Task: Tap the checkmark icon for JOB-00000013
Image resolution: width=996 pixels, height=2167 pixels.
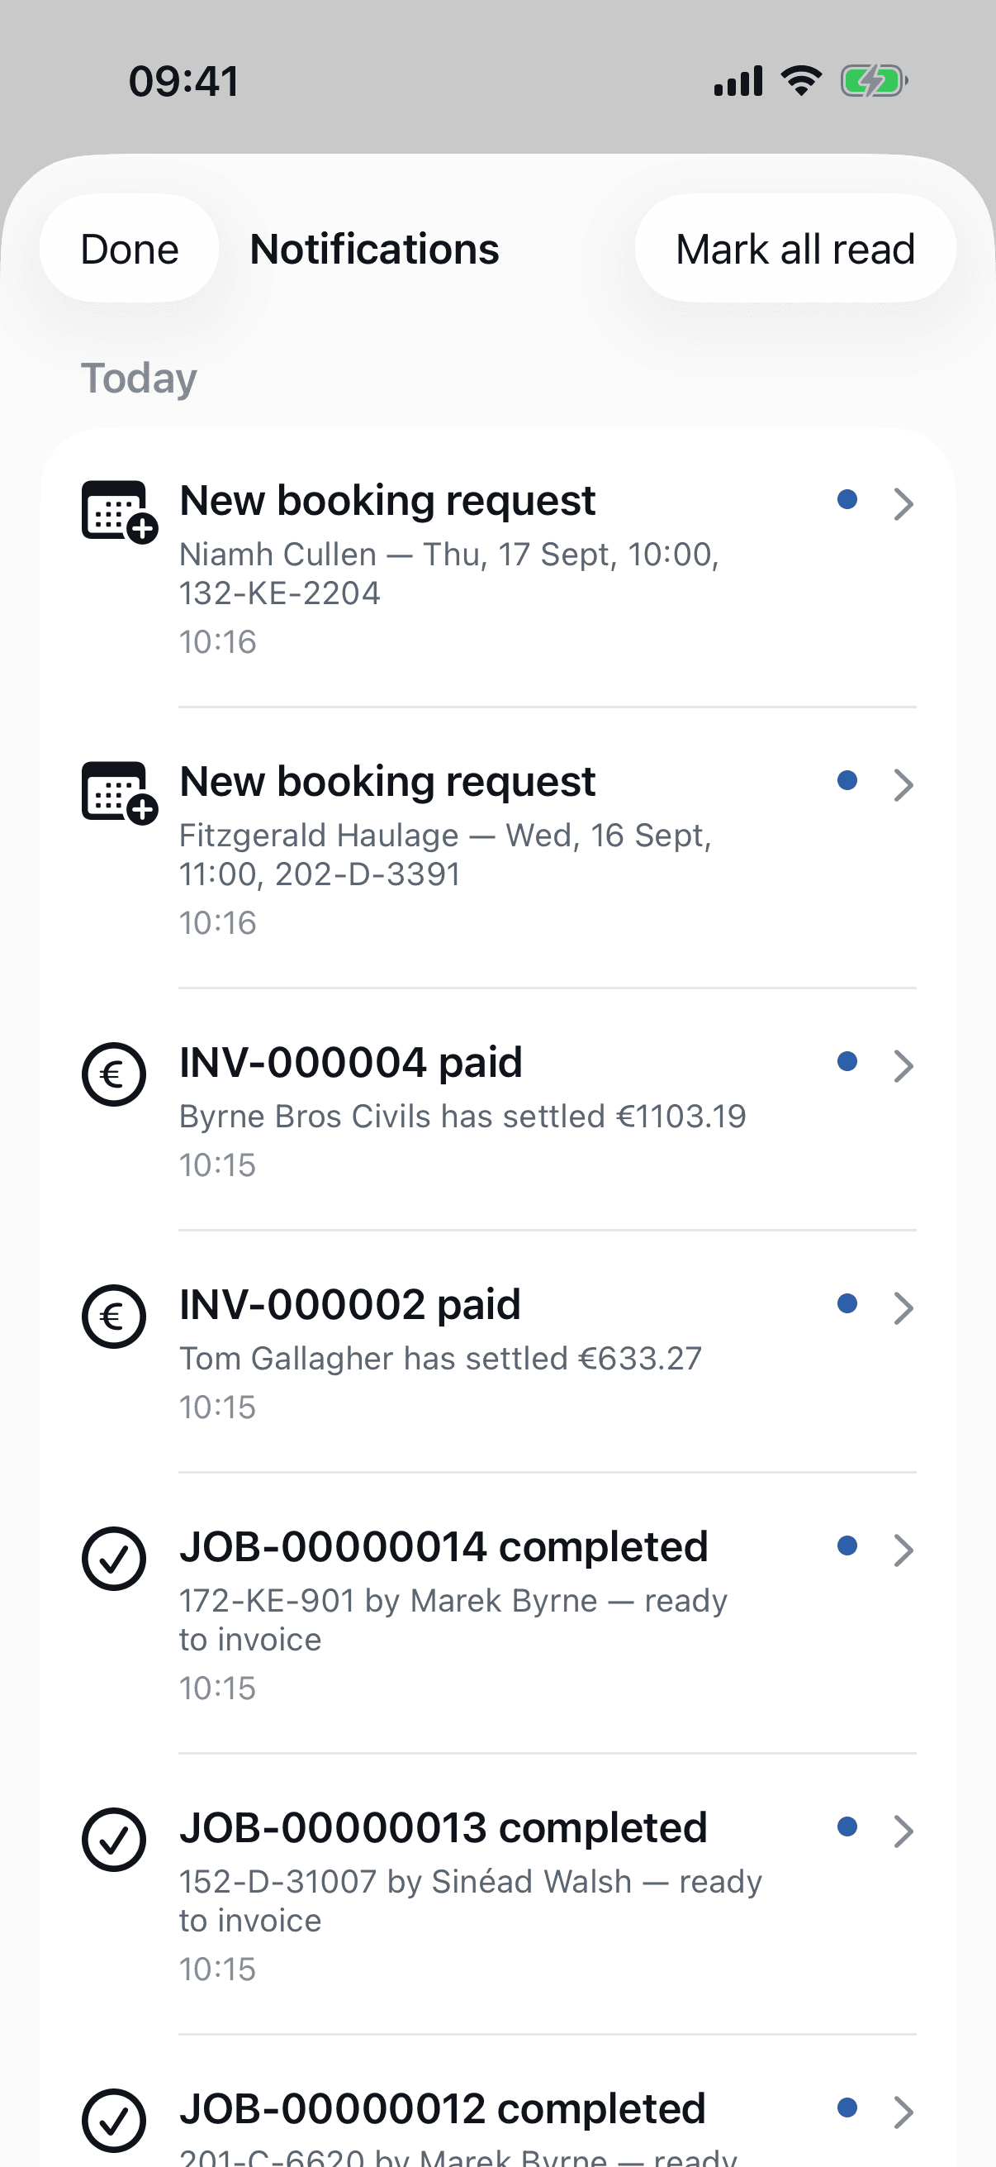Action: click(x=113, y=1840)
